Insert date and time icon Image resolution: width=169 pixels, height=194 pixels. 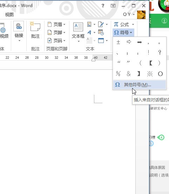[x=101, y=32]
